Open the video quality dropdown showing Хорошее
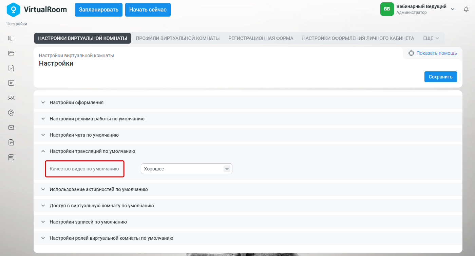The image size is (475, 256). click(x=186, y=169)
